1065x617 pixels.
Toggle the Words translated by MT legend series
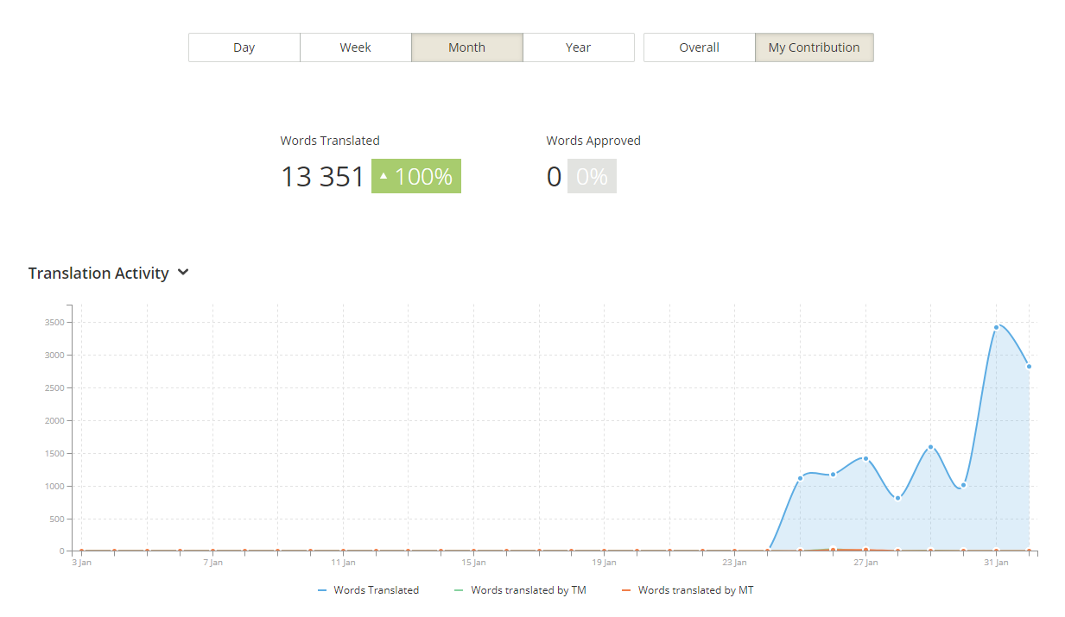[688, 590]
